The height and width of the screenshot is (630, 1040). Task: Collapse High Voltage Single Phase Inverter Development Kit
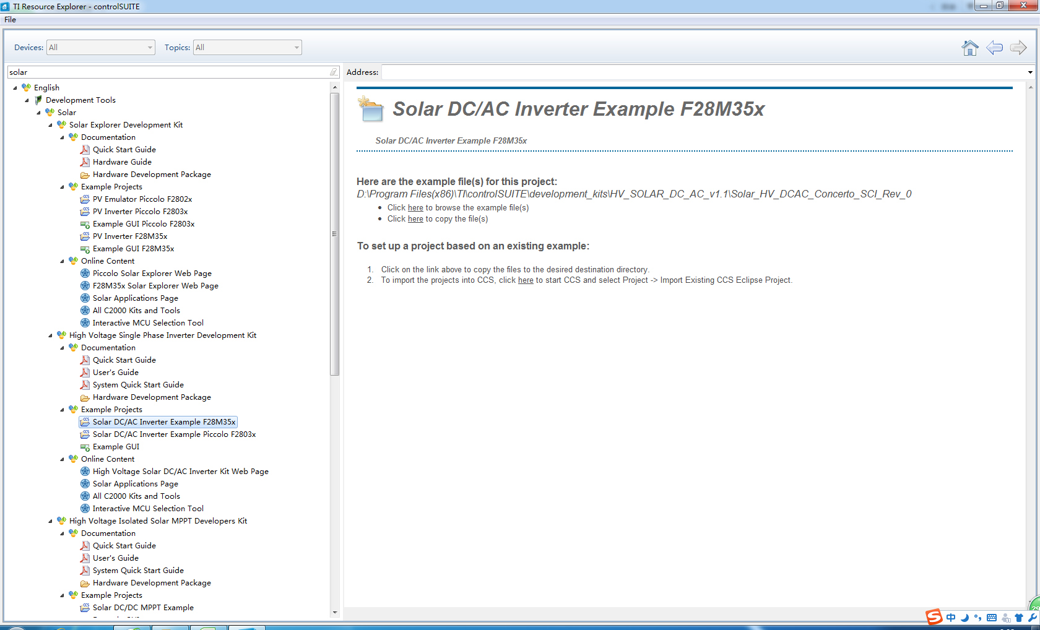pos(50,335)
